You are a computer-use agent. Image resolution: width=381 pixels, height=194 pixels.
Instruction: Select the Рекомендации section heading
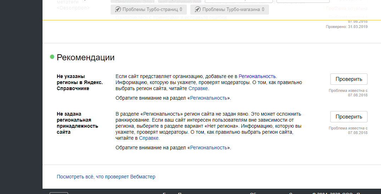click(85, 57)
